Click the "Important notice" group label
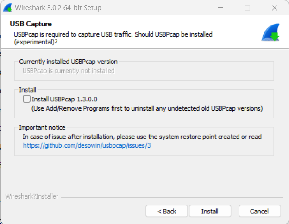Image resolution: width=289 pixels, height=224 pixels. pyautogui.click(x=42, y=127)
